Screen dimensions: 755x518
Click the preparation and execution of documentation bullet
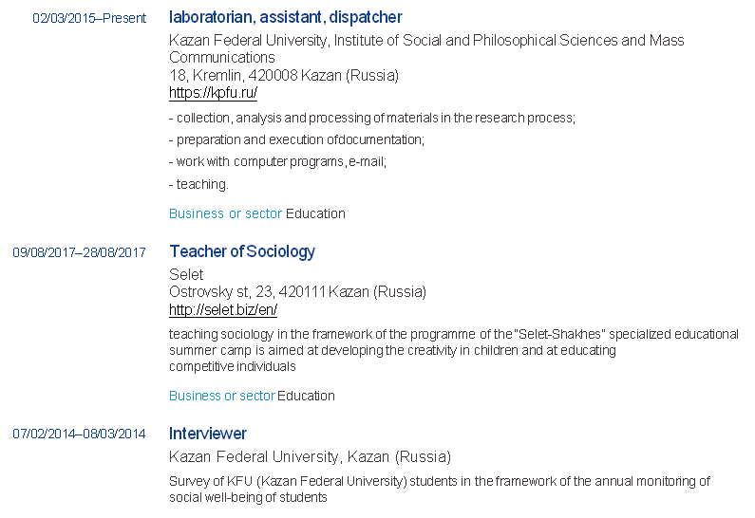coord(296,140)
